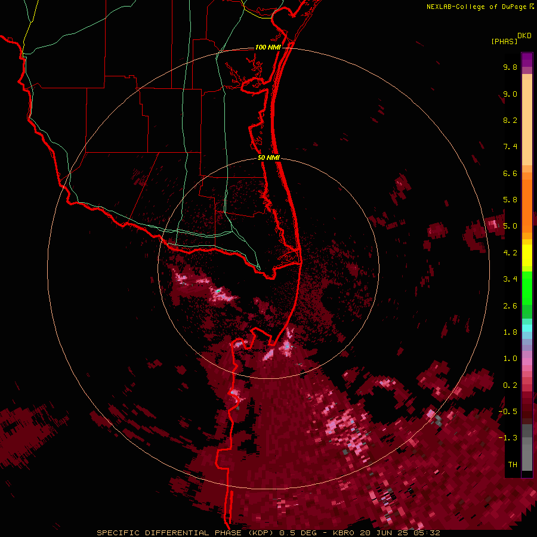Click the yellow segment of the color bar
This screenshot has width=537, height=537.
[527, 255]
